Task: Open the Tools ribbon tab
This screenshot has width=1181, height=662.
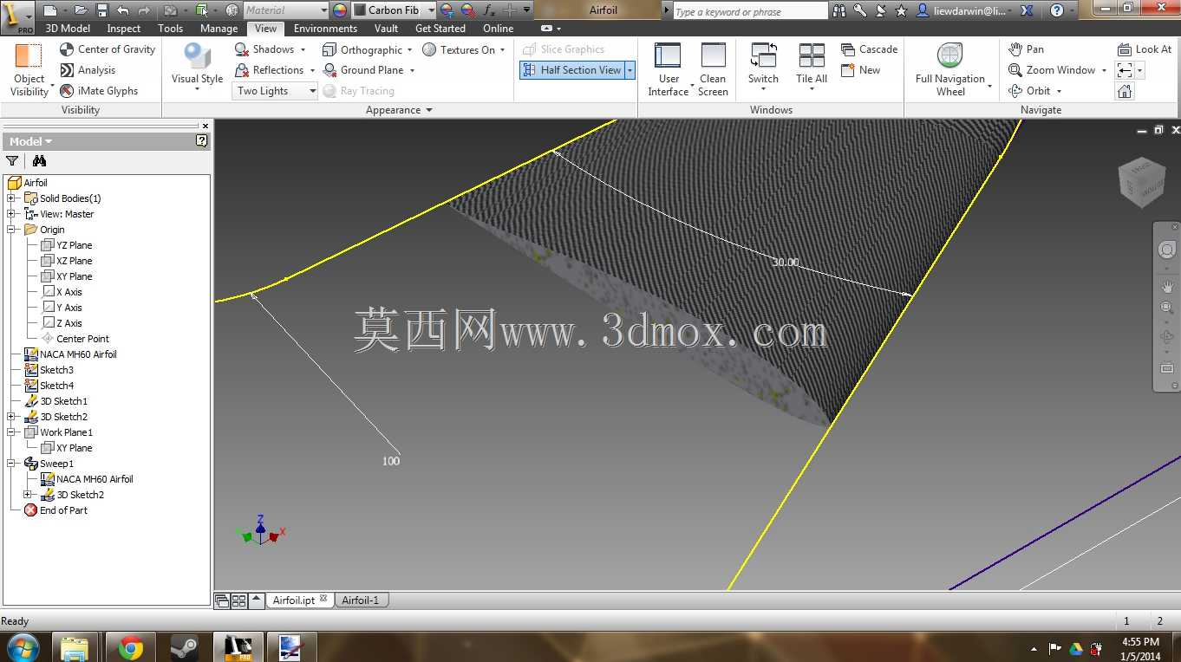Action: click(171, 29)
